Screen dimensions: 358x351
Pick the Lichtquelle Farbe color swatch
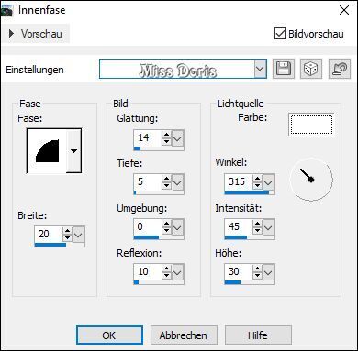coord(311,125)
